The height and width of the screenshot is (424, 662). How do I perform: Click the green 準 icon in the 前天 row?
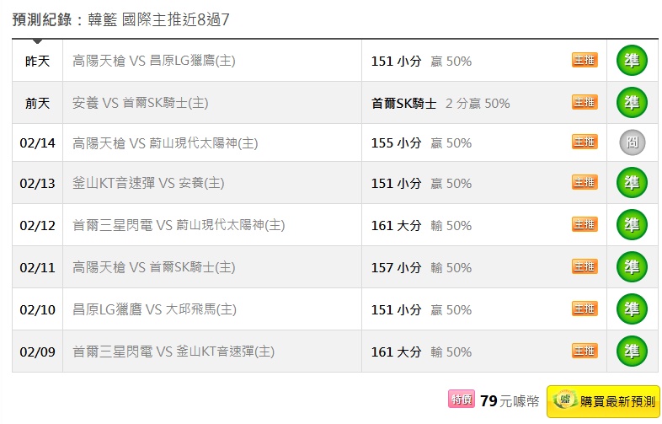point(632,103)
